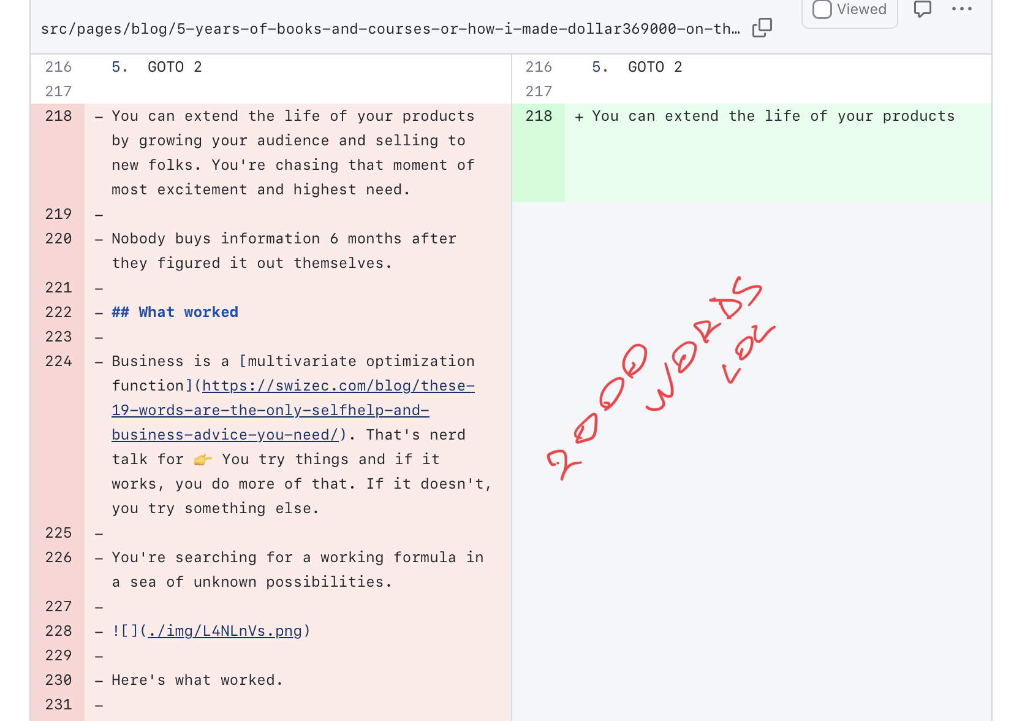Click line number 218 on deleted side
The height and width of the screenshot is (721, 1022).
(58, 116)
